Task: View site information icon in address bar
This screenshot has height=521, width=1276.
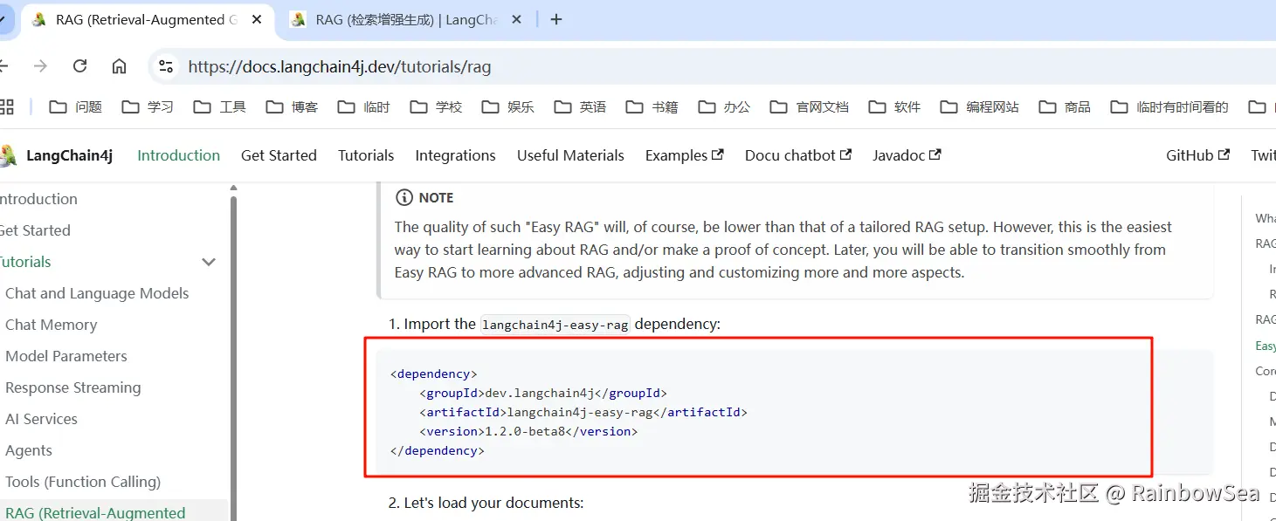Action: pos(166,66)
